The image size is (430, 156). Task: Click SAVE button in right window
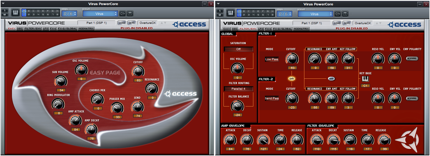coord(347,23)
